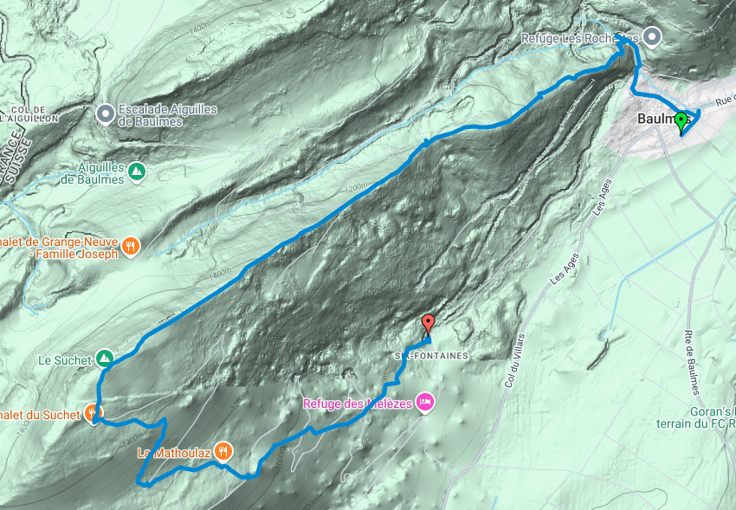Select Le Suchet green peak icon
This screenshot has width=736, height=510.
click(104, 359)
